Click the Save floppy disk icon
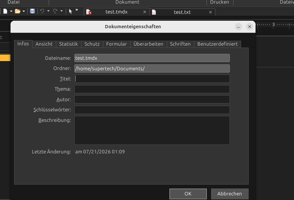Screen dimensions: 294x200 pyautogui.click(x=32, y=11)
